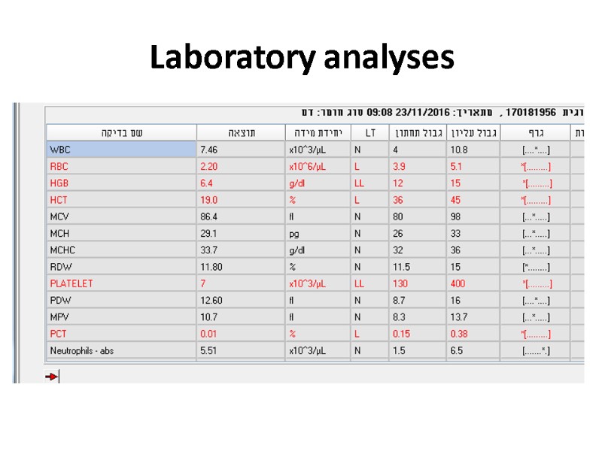Click the input field beside the red arrow

pyautogui.click(x=150, y=377)
